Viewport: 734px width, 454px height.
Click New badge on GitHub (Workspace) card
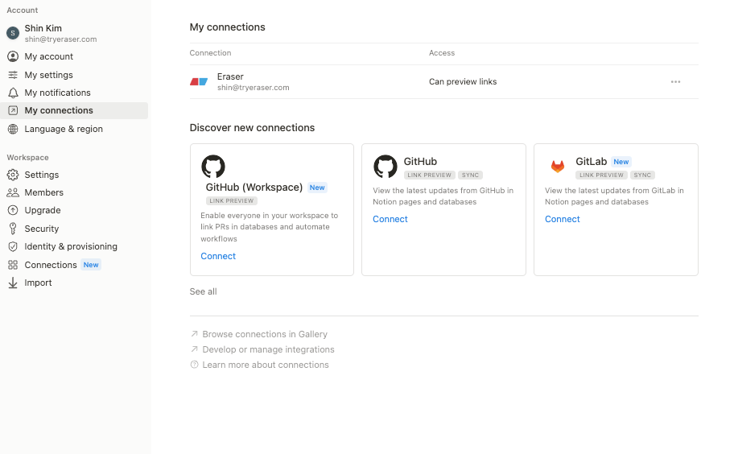click(x=317, y=188)
